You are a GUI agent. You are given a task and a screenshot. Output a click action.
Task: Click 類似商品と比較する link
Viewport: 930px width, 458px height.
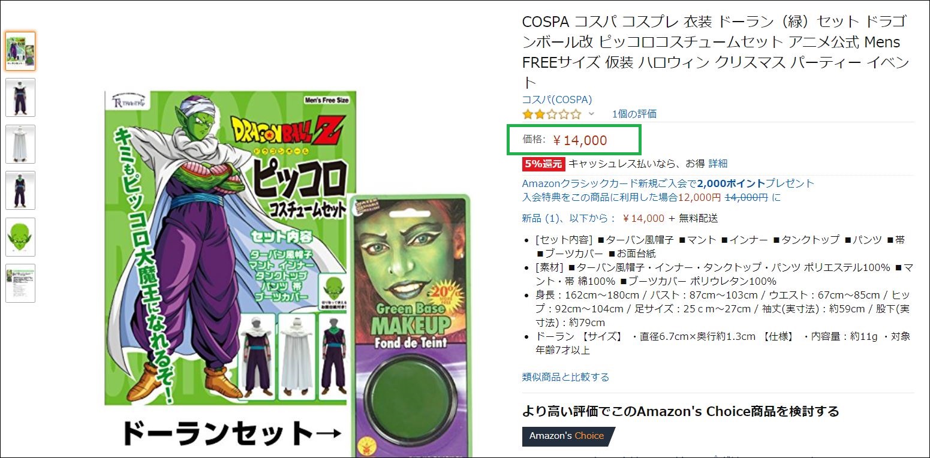point(565,377)
